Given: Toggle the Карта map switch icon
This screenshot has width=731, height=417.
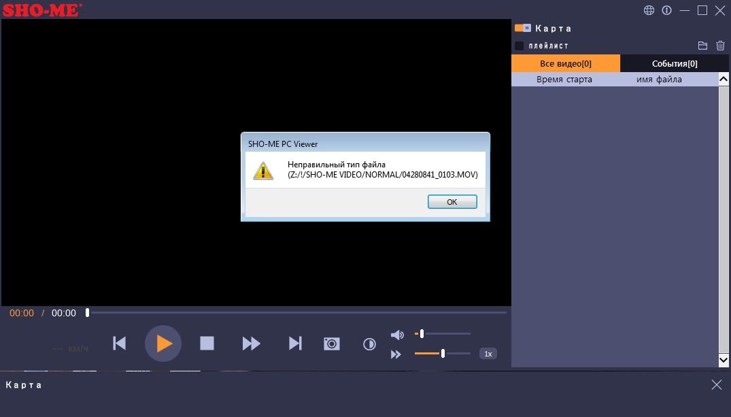Looking at the screenshot, I should coord(523,28).
